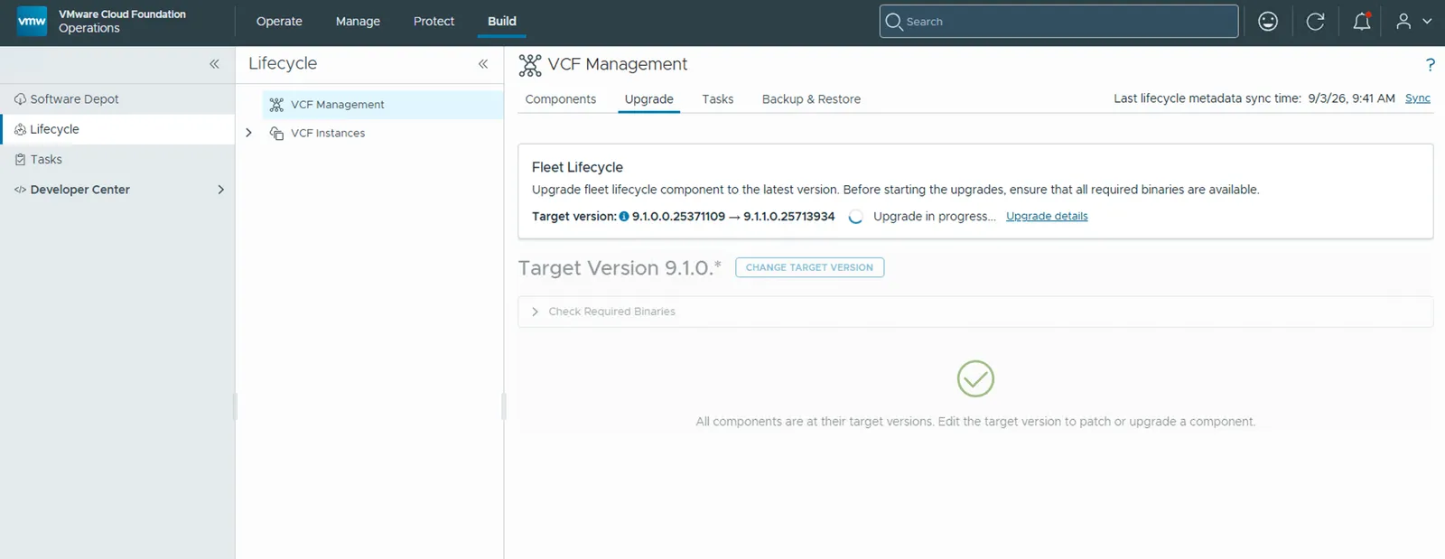Open the user account menu
1445x559 pixels.
[x=1414, y=21]
